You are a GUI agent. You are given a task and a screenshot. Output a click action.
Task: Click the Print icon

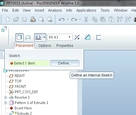[33, 19]
